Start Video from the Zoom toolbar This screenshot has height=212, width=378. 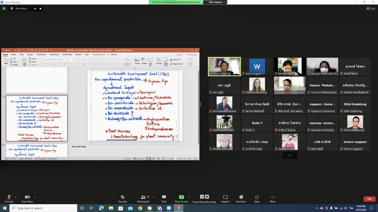(27, 198)
